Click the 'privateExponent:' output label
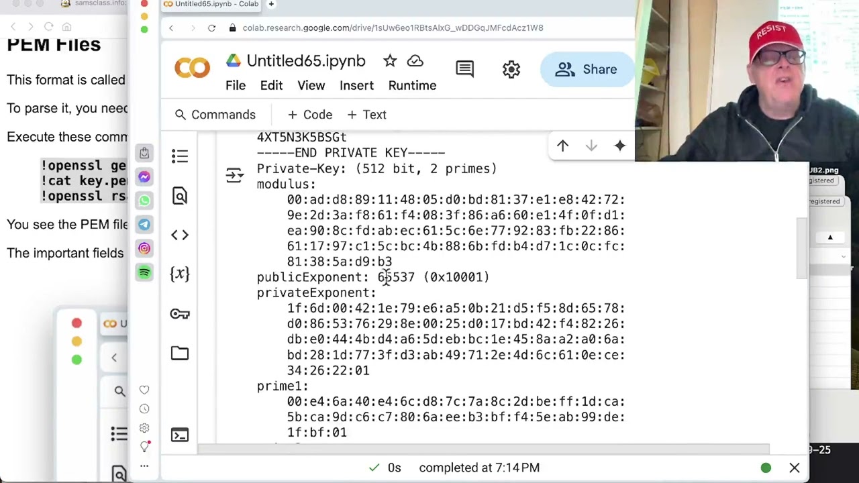 [x=316, y=292]
